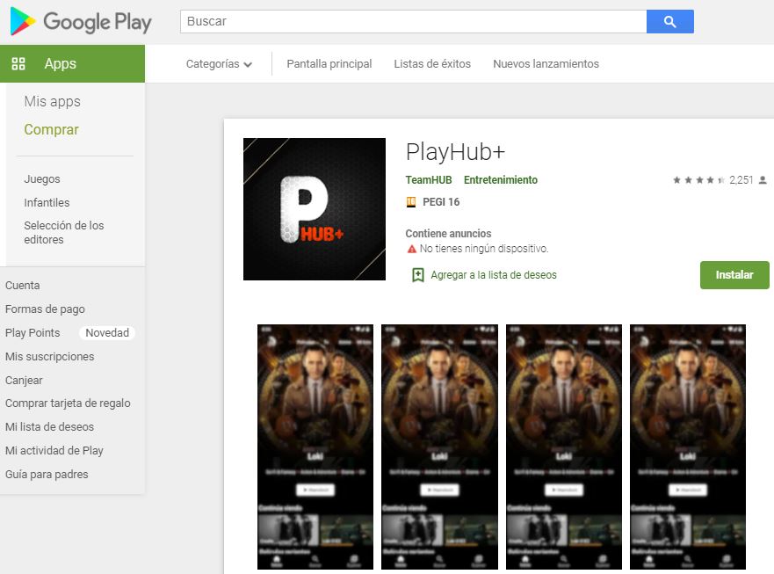Click the blue search magnifier button
This screenshot has width=774, height=574.
pyautogui.click(x=669, y=22)
